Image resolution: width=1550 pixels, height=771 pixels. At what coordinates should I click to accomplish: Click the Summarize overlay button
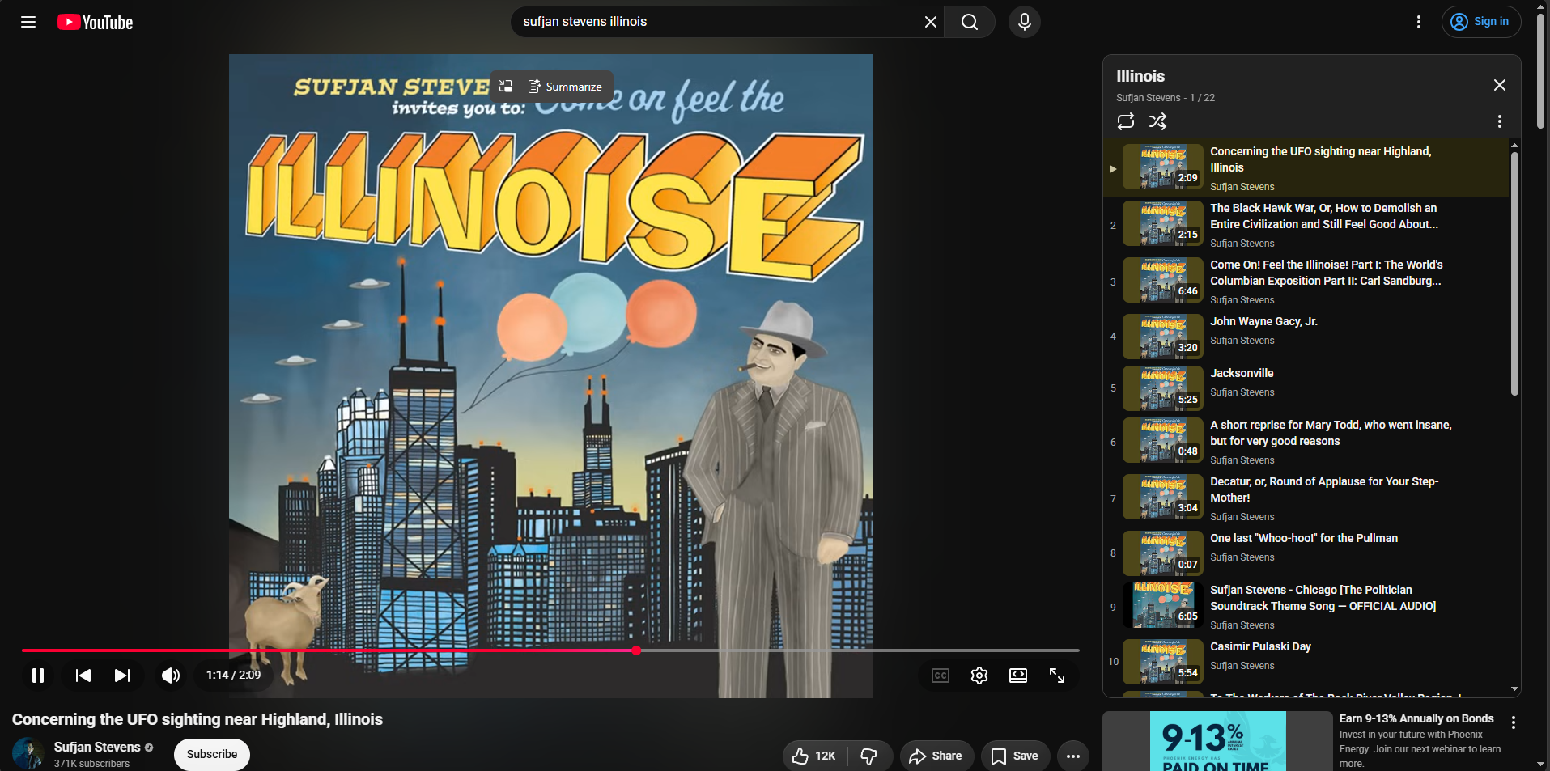[x=565, y=87]
